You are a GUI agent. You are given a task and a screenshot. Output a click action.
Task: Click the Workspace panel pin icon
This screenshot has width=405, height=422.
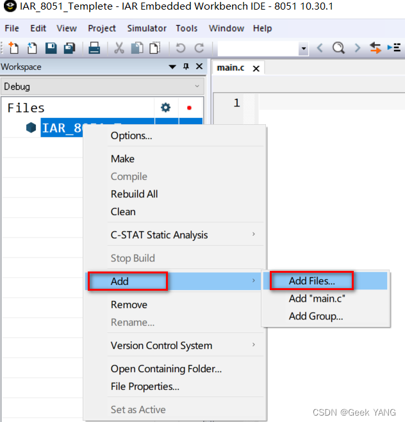point(186,67)
